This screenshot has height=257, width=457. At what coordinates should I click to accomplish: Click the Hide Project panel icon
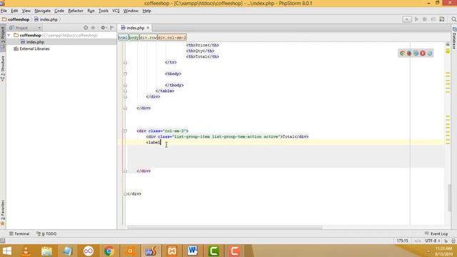click(112, 28)
